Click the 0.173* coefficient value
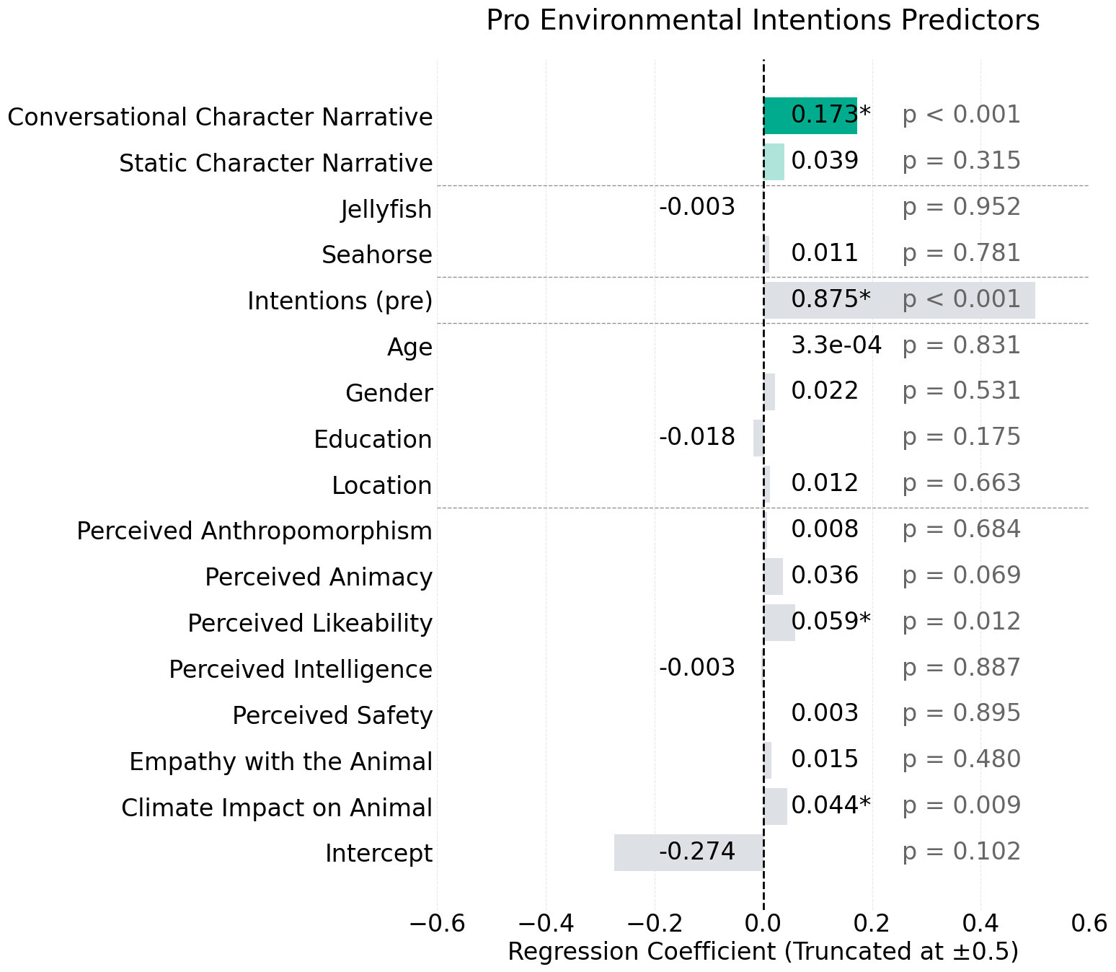Image resolution: width=1116 pixels, height=972 pixels. 831,115
